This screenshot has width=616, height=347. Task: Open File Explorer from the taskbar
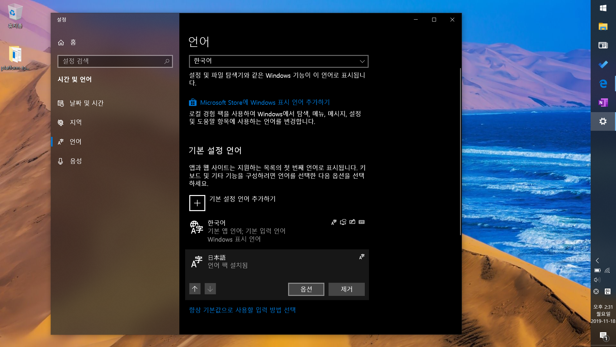(603, 27)
